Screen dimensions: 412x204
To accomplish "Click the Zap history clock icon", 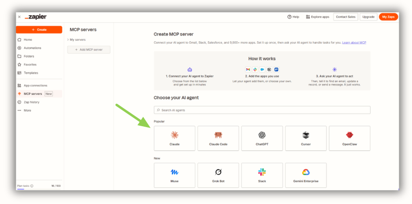I will (19, 102).
